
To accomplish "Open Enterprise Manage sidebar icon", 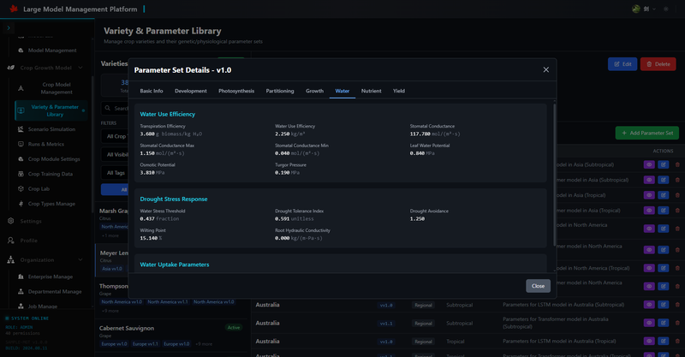I will pos(21,277).
